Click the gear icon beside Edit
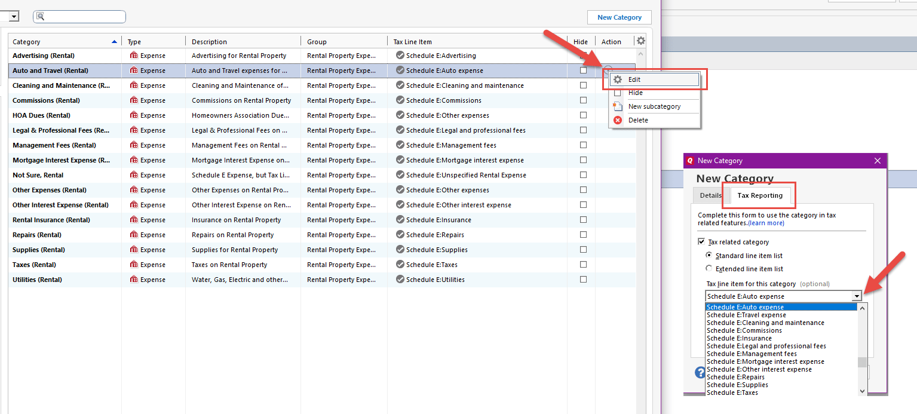917x414 pixels. [x=618, y=79]
